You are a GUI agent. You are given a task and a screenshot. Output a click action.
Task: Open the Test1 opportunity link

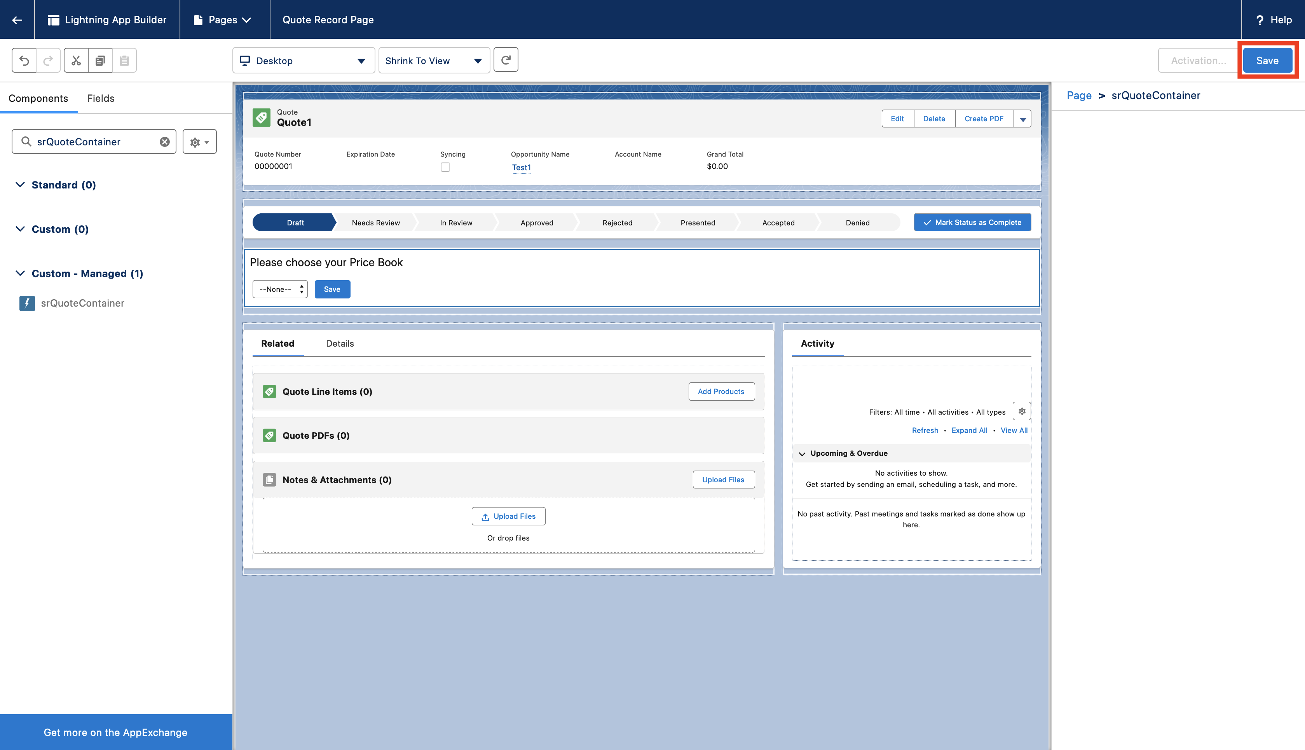[521, 167]
